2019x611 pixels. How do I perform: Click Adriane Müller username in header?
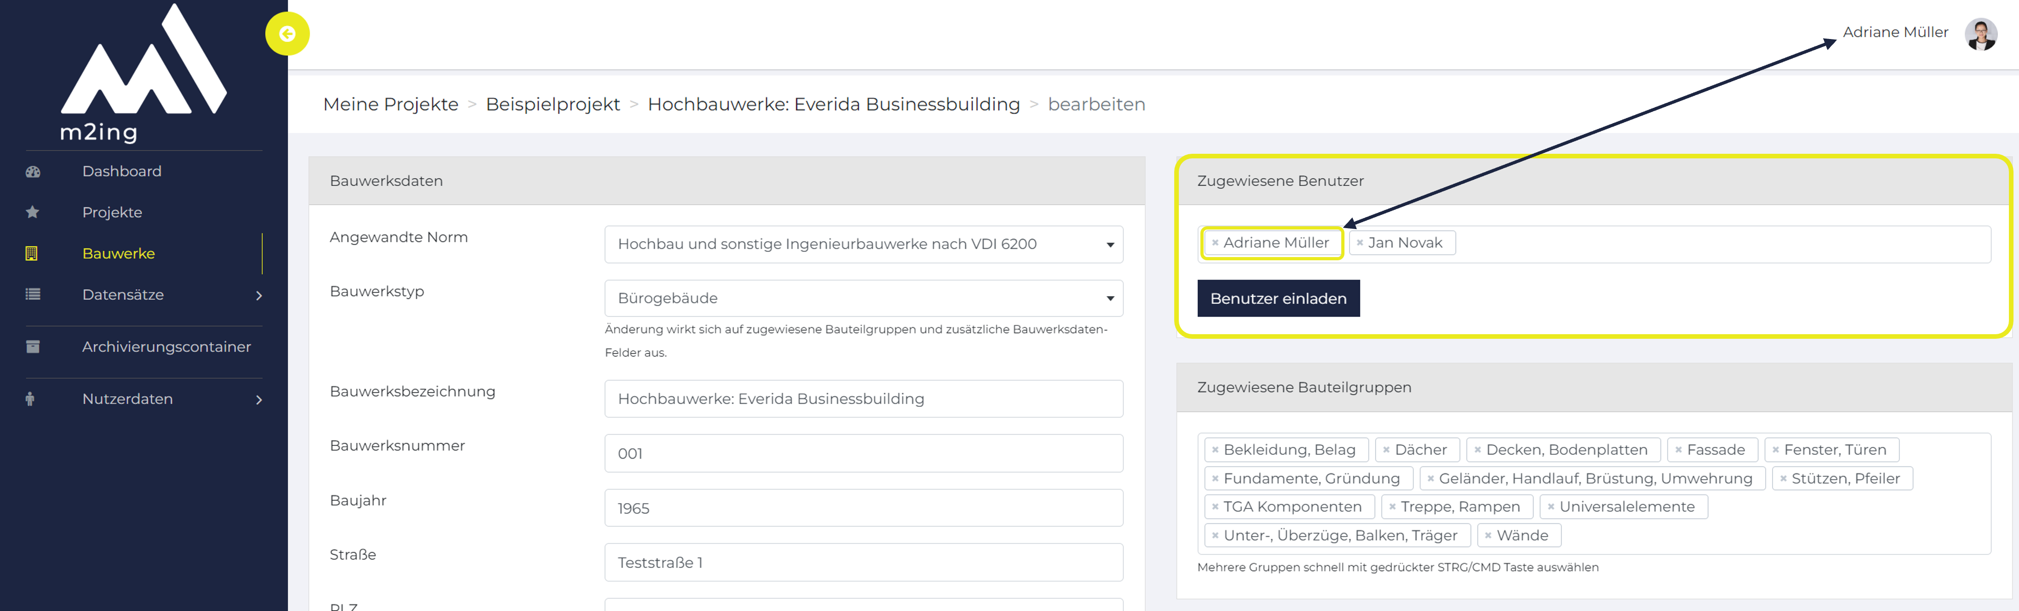[1894, 32]
